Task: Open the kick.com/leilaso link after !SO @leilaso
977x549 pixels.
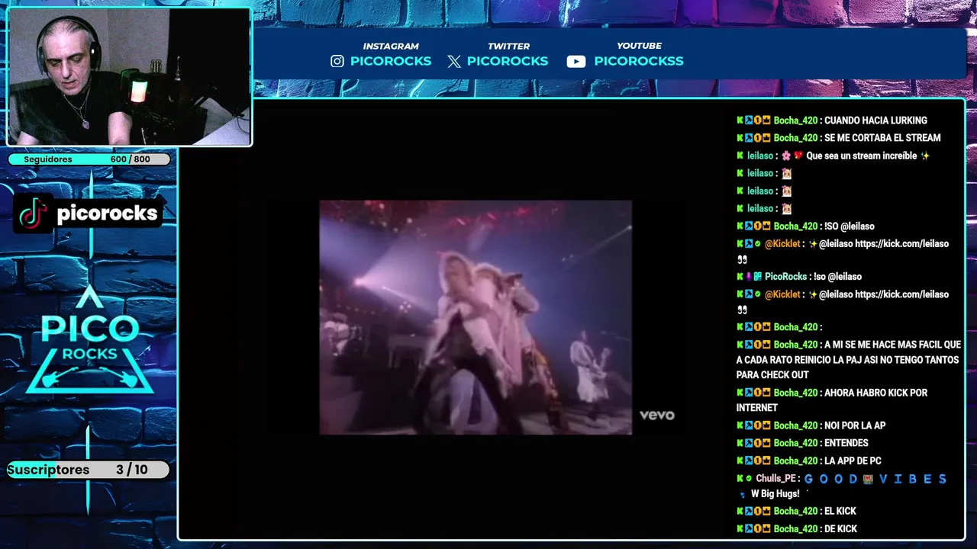Action: [x=901, y=244]
